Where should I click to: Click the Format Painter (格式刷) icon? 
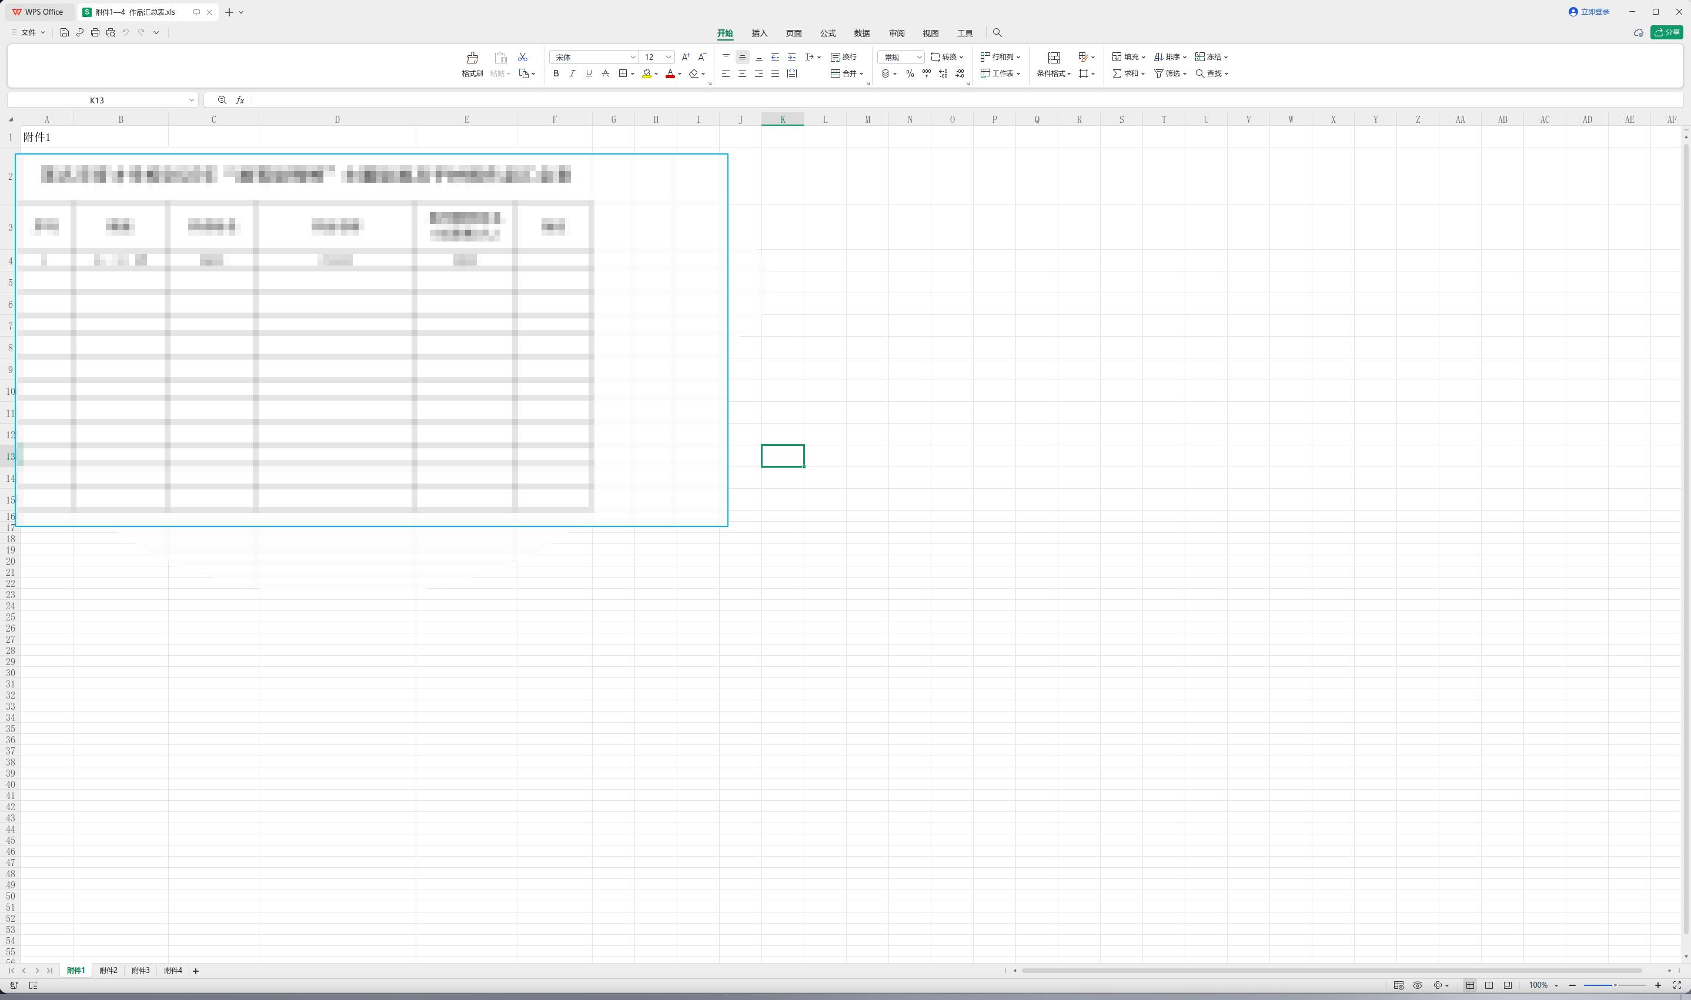[472, 58]
